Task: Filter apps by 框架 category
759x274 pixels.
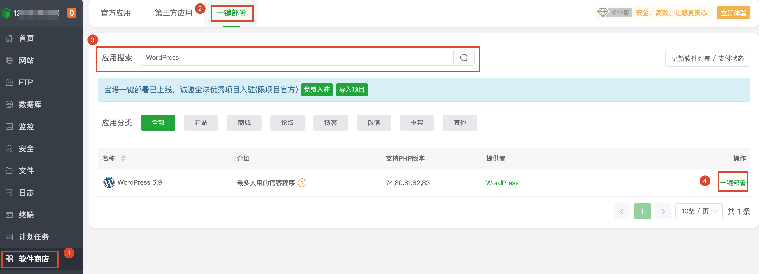Action: 417,122
